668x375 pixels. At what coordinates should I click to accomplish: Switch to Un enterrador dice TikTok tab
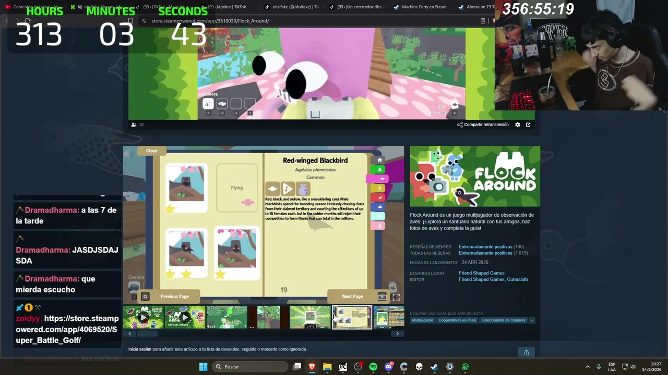(357, 7)
